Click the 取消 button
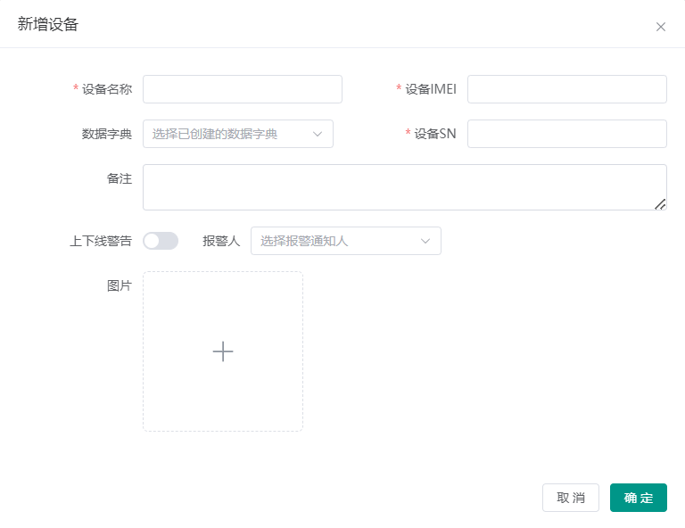The height and width of the screenshot is (528, 685). click(571, 498)
